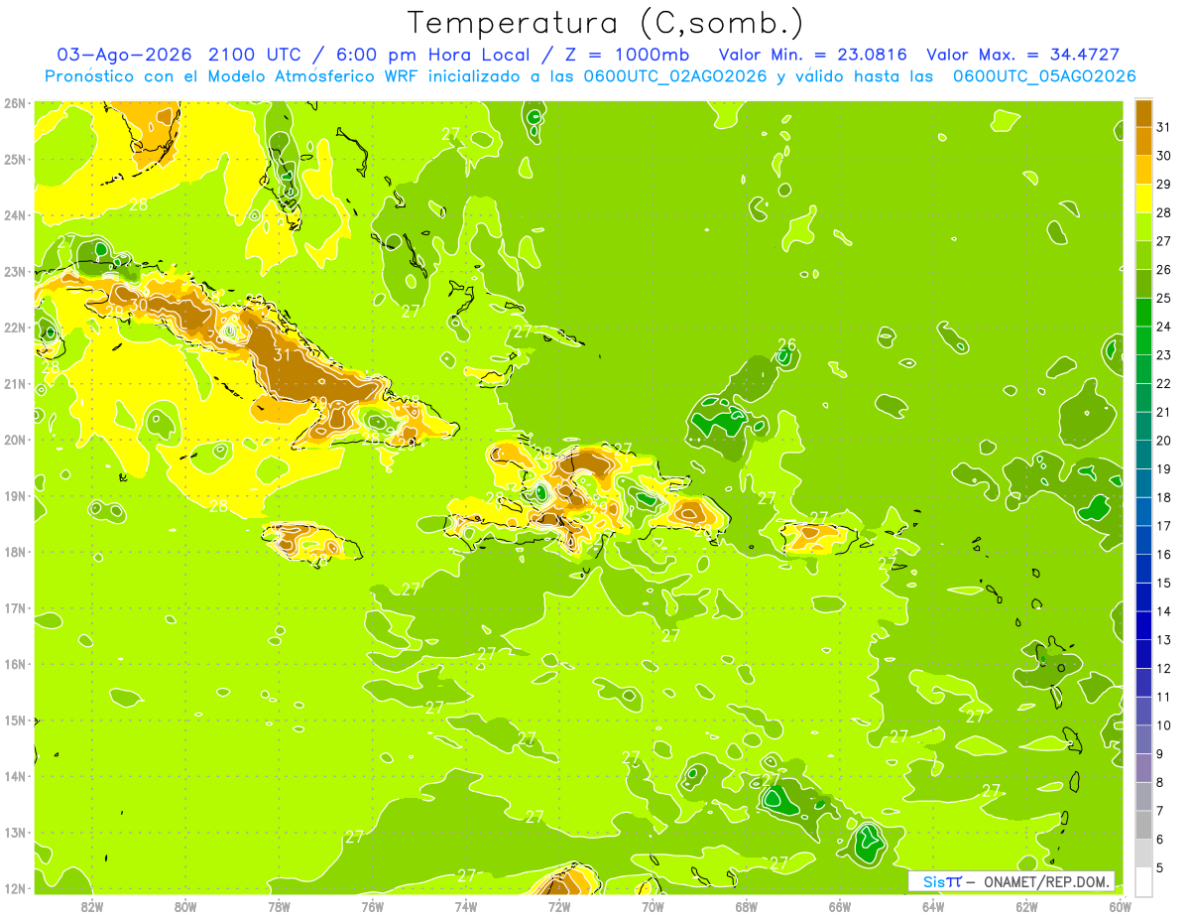
Task: Click 6:00 pm Hora Local text
Action: pyautogui.click(x=432, y=55)
